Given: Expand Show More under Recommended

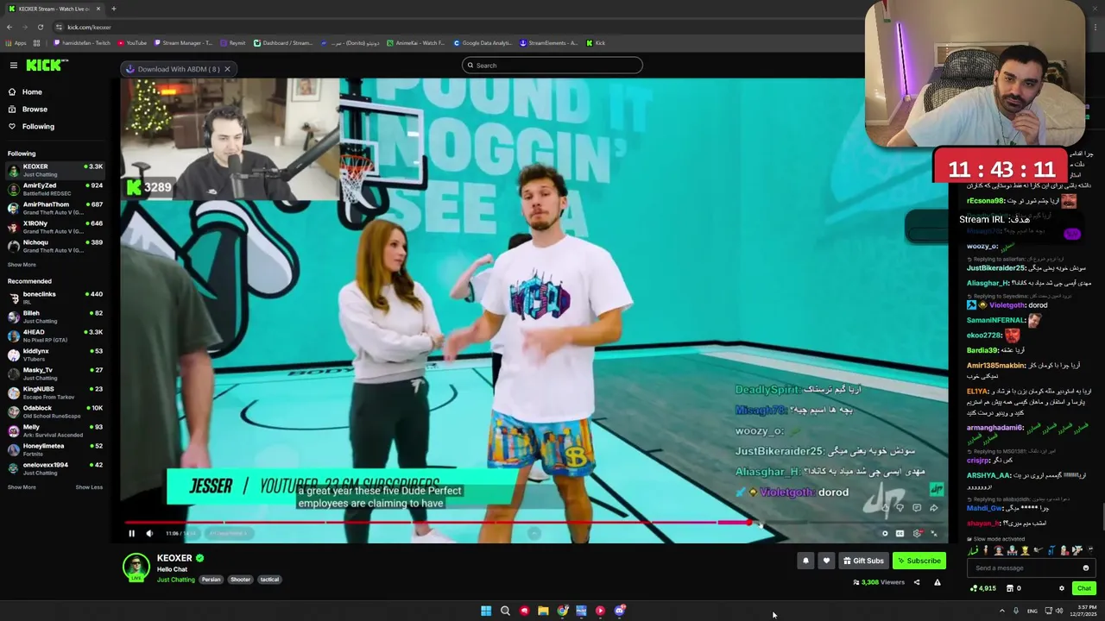Looking at the screenshot, I should 22,487.
